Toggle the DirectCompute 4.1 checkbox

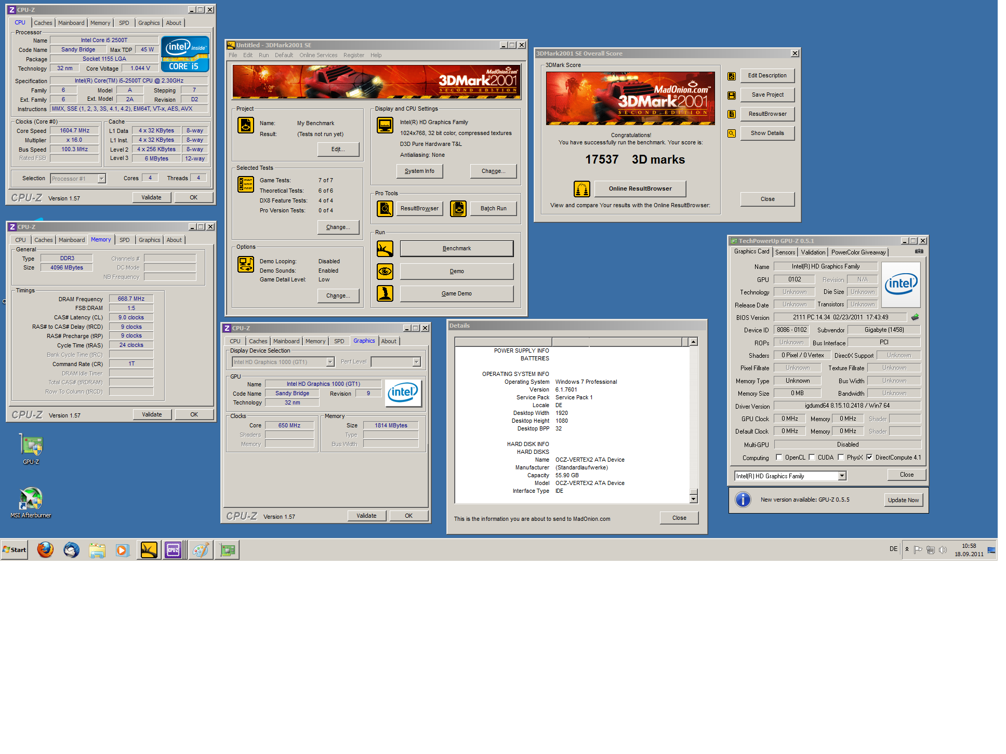(x=869, y=457)
